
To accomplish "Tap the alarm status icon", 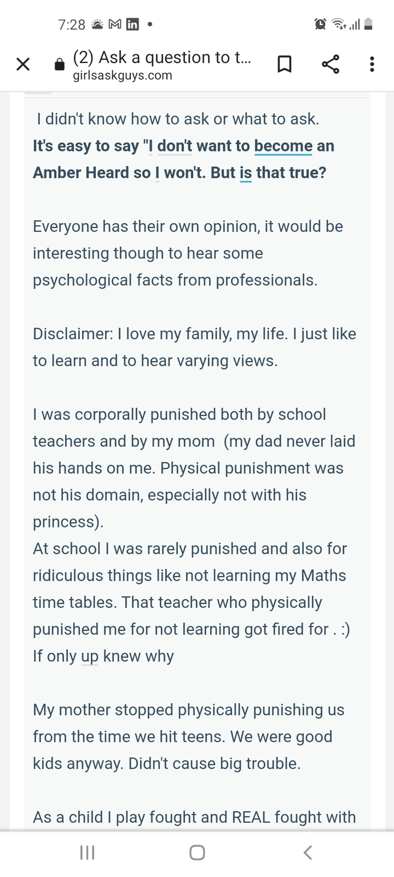I will 320,24.
